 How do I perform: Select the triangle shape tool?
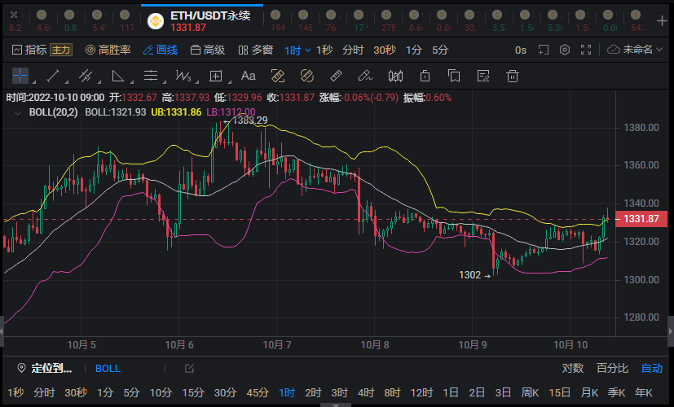point(117,76)
